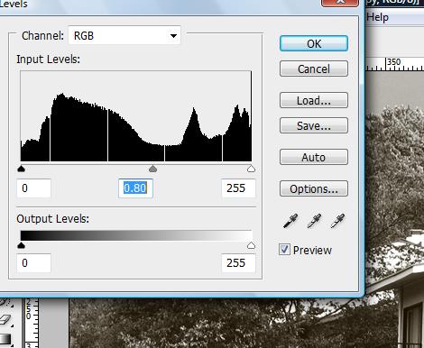Click output black level slider
The width and height of the screenshot is (424, 348).
coord(21,245)
